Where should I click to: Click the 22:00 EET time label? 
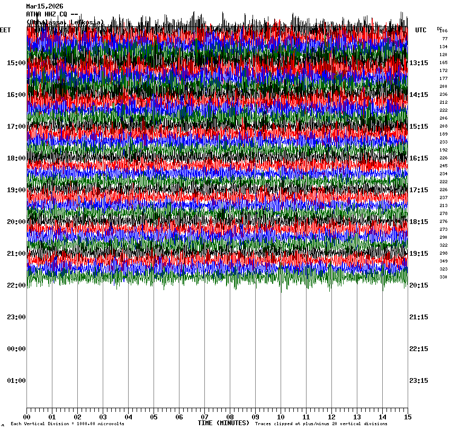click(16, 285)
